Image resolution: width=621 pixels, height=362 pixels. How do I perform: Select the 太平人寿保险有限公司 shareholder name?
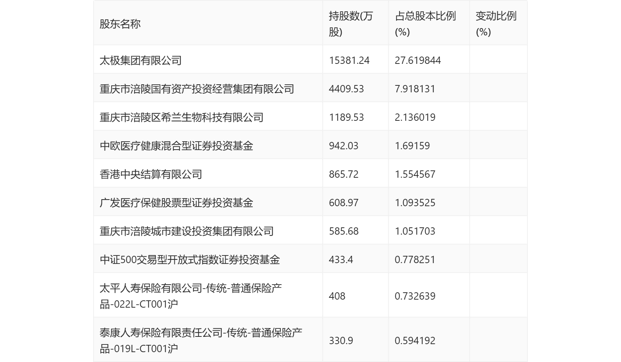click(x=191, y=296)
